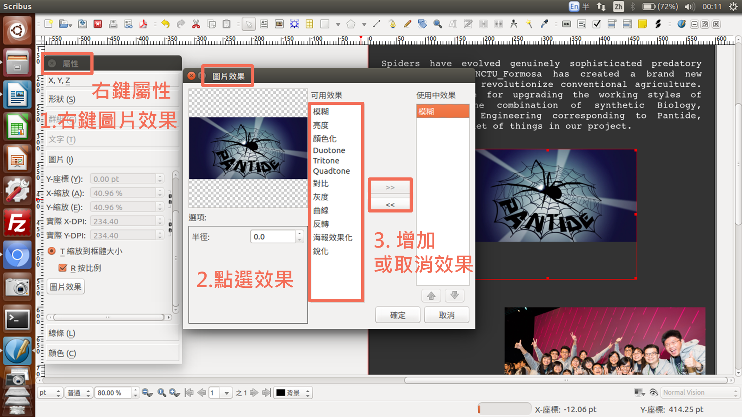Viewport: 742px width, 417px height.
Task: Select Tritone in available effects
Action: click(326, 160)
